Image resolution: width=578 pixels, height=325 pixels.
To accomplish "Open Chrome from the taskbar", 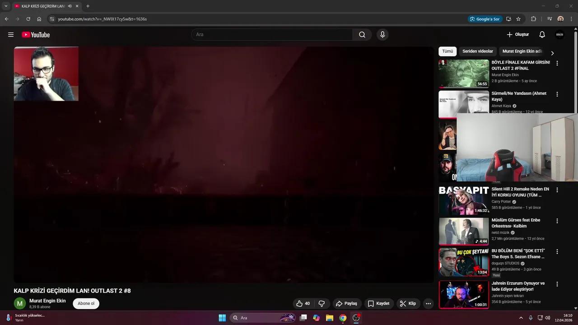I will tap(343, 318).
